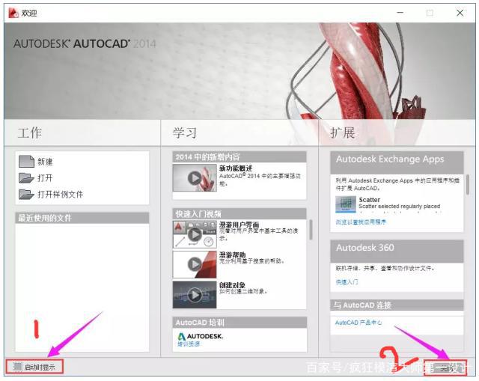The height and width of the screenshot is (381, 479).
Task: Click the 关闭 button at bottom right
Action: tap(445, 368)
